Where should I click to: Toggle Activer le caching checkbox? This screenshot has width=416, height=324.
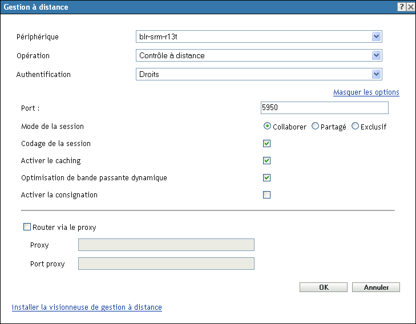click(266, 160)
